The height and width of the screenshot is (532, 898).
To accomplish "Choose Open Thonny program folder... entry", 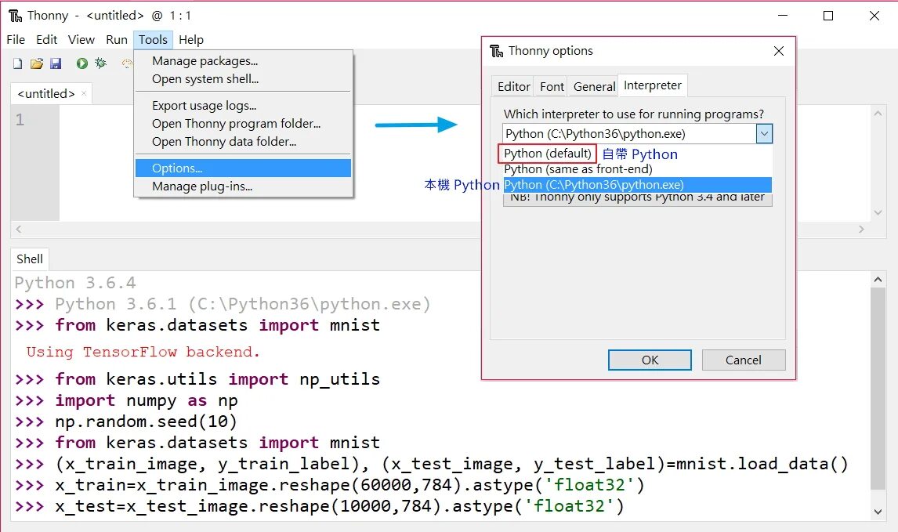I will click(244, 124).
